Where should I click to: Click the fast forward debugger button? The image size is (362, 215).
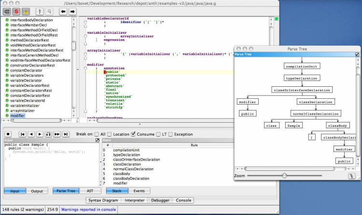[x=57, y=134]
